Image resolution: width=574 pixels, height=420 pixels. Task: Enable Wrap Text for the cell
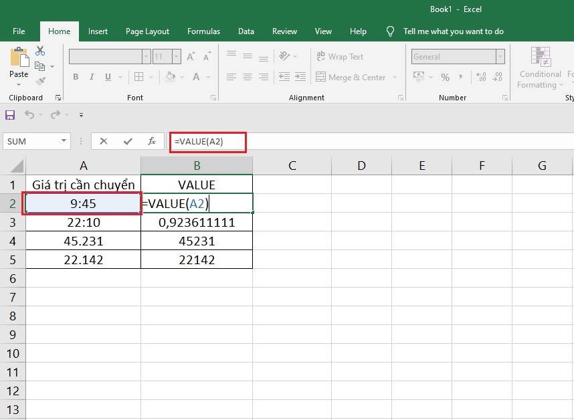pyautogui.click(x=339, y=56)
